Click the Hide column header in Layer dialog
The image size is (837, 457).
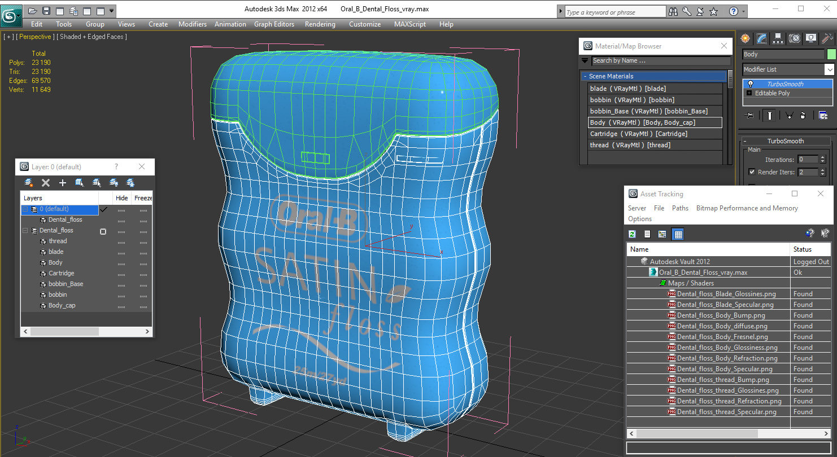click(x=121, y=198)
